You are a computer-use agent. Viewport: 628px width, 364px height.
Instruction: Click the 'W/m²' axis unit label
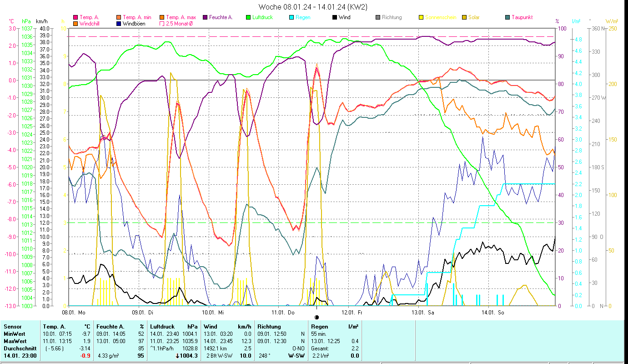point(612,21)
